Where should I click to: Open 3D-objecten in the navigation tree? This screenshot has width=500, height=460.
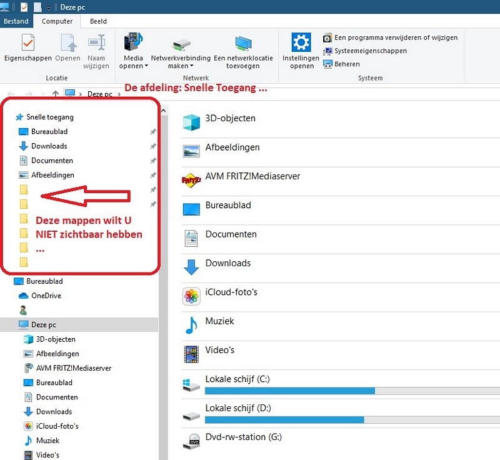(x=49, y=339)
